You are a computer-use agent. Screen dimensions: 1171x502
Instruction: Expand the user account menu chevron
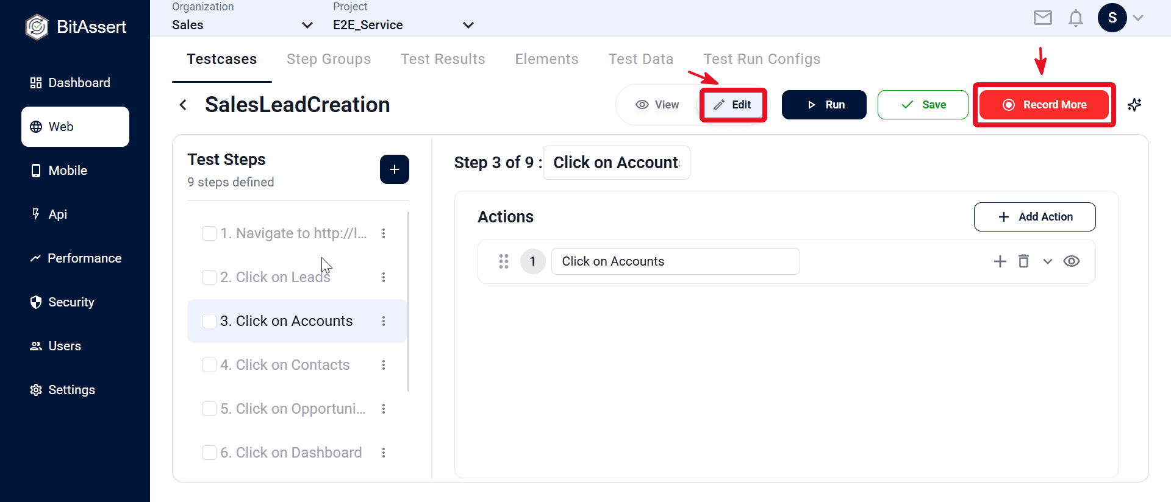pyautogui.click(x=1138, y=18)
